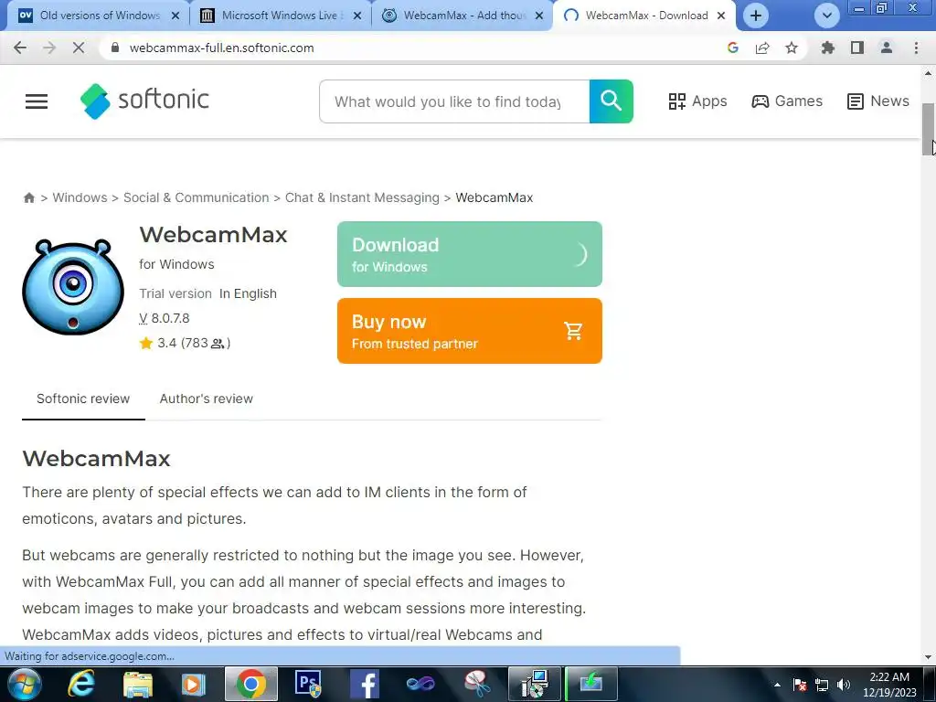Go to Chat & Instant Messaging breadcrumb

pos(362,197)
